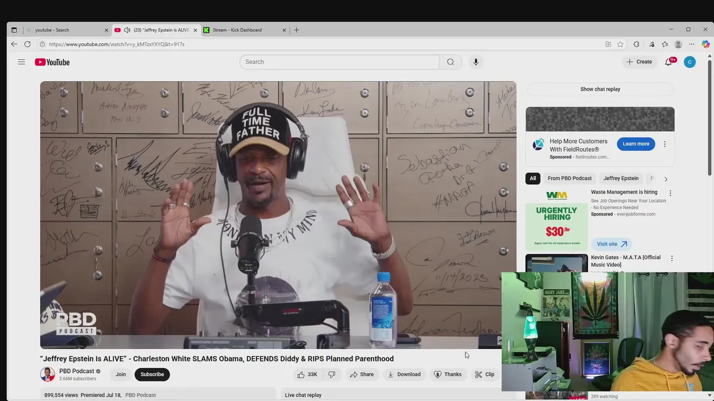
Task: Open Waste Management urgently hiring thumbnail
Action: (x=556, y=219)
